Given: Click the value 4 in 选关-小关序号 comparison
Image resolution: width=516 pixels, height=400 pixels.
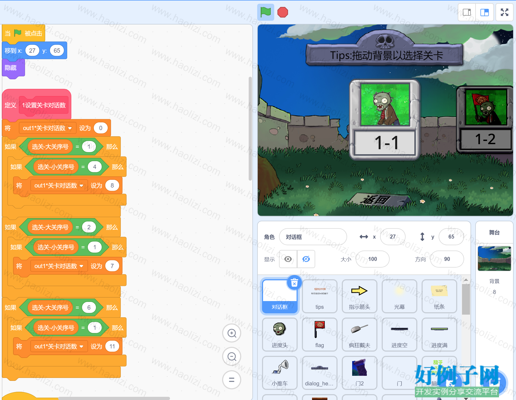Looking at the screenshot, I should 95,167.
